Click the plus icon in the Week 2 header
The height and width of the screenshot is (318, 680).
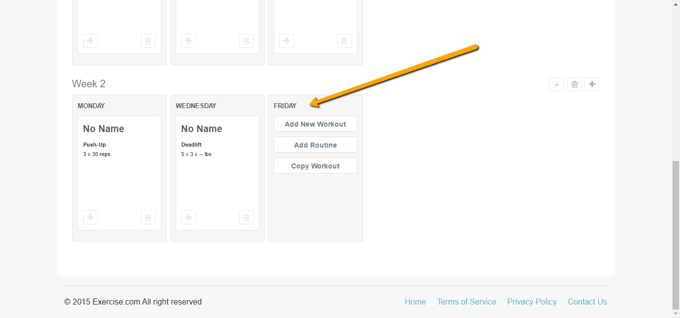pos(592,84)
